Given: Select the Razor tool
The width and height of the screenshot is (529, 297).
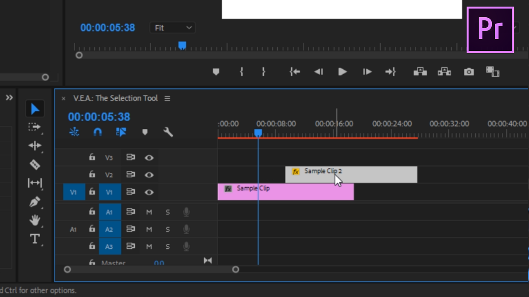Looking at the screenshot, I should click(35, 164).
